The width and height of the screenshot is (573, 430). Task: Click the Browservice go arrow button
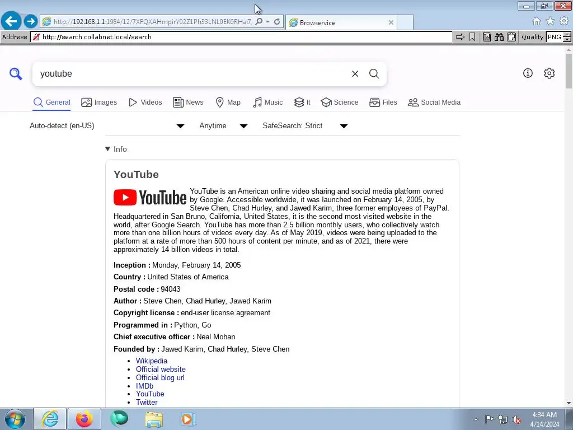pos(460,37)
